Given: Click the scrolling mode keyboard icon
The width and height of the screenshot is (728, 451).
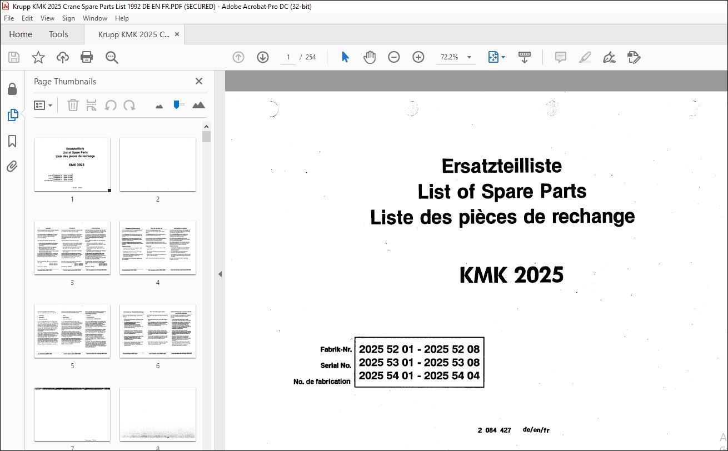Looking at the screenshot, I should click(525, 57).
